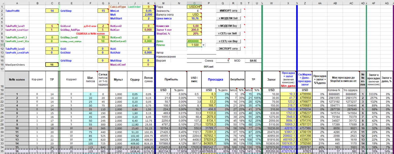This screenshot has height=154, width=394.
Task: Click the LastOrder label
Action: (x=134, y=6)
